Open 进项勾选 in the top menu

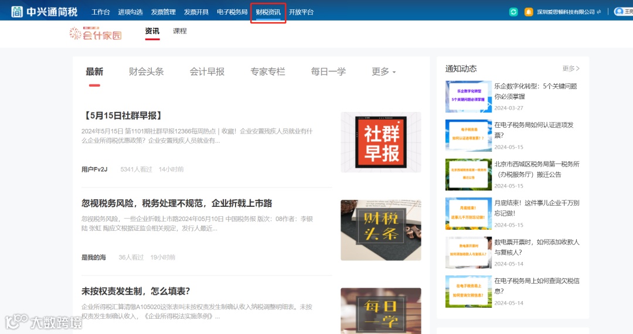point(130,12)
